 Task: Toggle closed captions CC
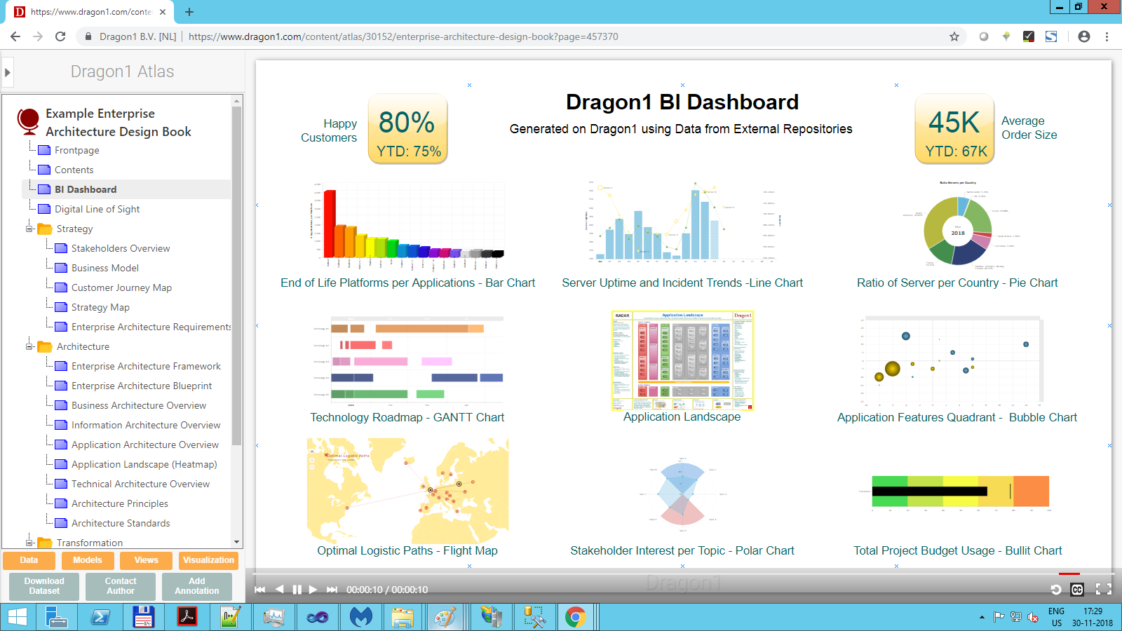[x=1077, y=590]
